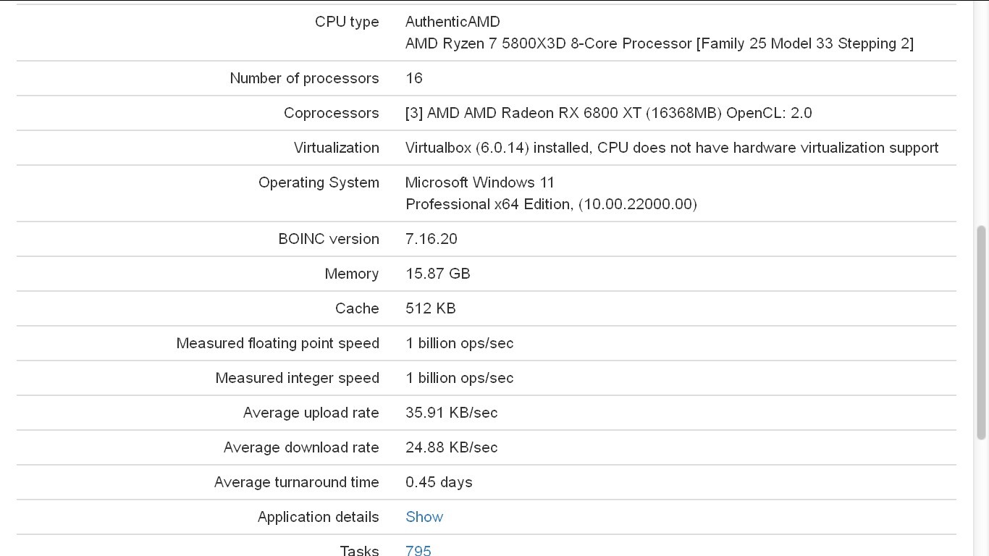
Task: Open the 795 tasks link
Action: tap(418, 550)
